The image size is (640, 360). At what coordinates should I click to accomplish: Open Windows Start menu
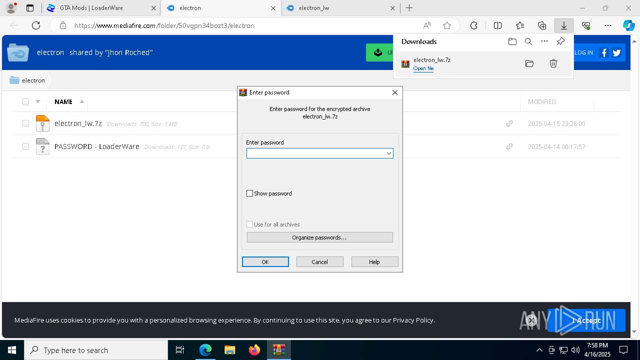[12, 350]
